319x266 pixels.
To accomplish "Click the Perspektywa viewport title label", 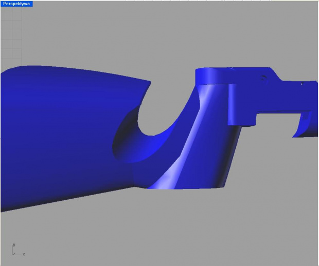I will point(16,4).
